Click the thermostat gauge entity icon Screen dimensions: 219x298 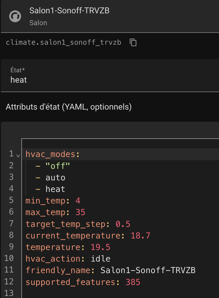tap(15, 16)
